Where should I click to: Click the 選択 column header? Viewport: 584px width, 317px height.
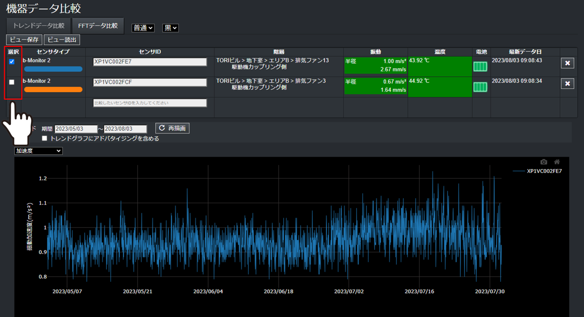click(13, 52)
